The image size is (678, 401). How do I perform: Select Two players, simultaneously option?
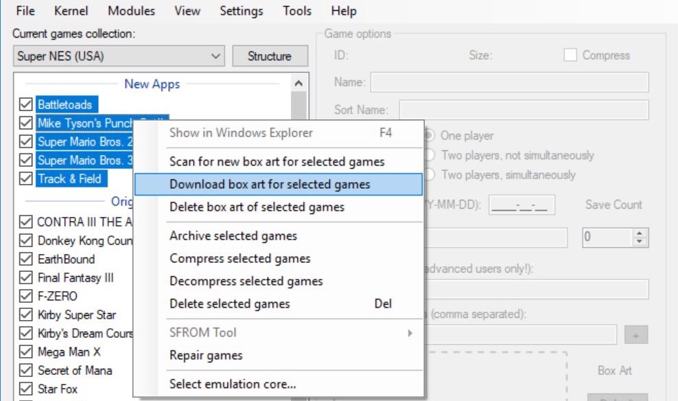click(430, 175)
